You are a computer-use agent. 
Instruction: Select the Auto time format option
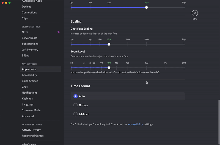click(x=76, y=96)
